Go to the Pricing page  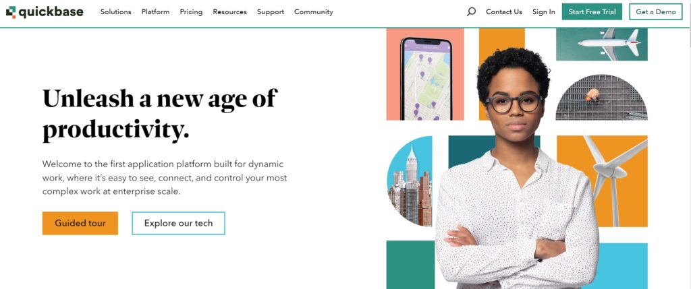[191, 12]
